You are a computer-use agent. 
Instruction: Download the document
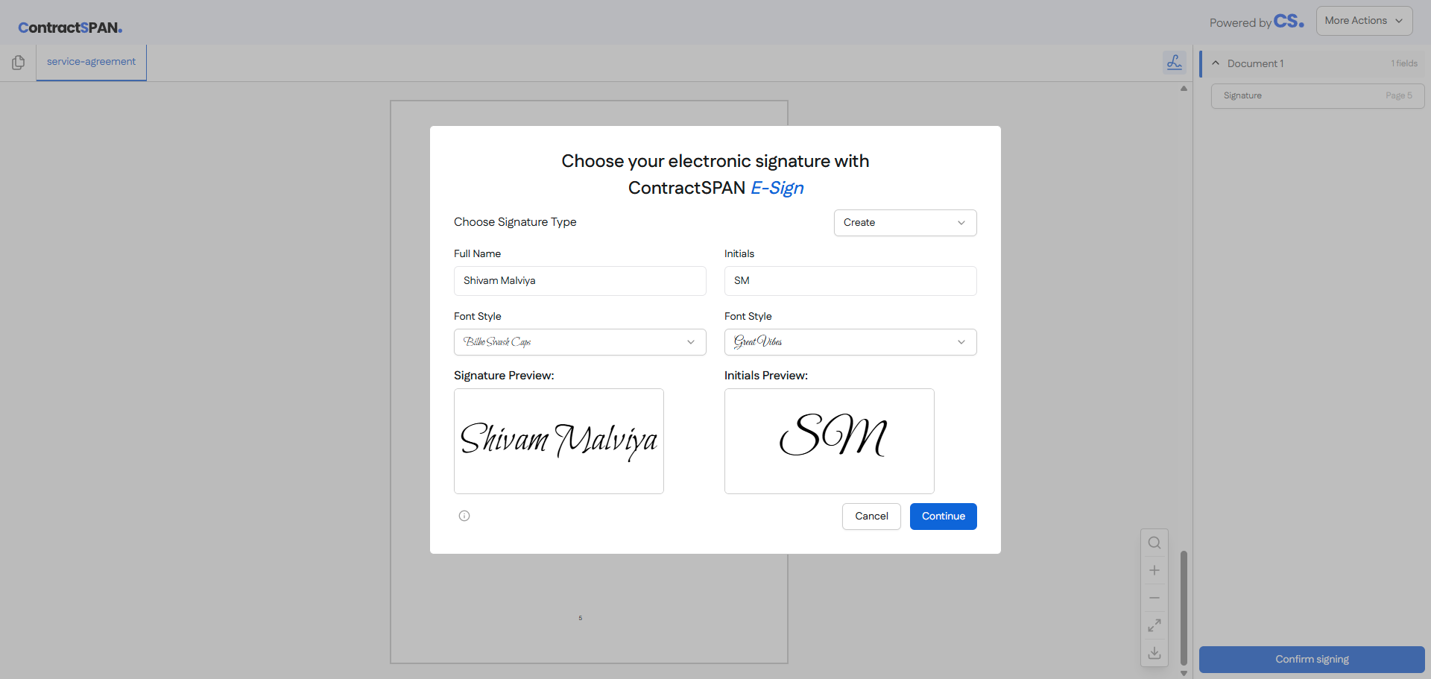click(1154, 652)
